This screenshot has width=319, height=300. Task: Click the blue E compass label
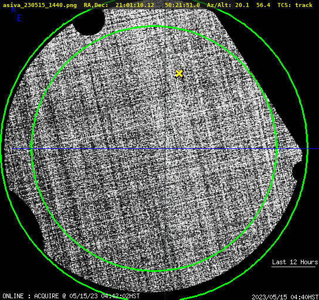19,18
